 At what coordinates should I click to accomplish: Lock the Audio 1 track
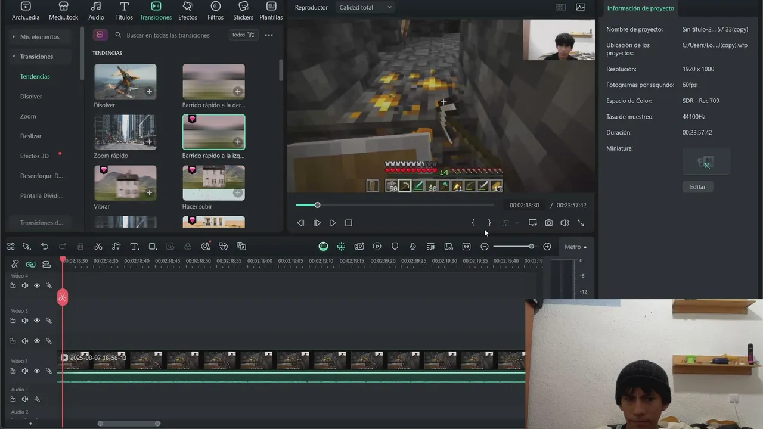click(13, 399)
